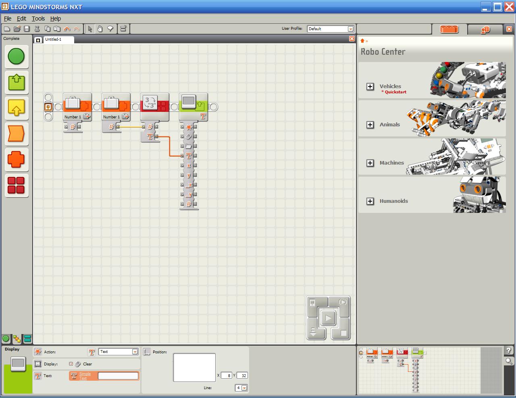
Task: Open the Edit menu
Action: click(x=21, y=19)
